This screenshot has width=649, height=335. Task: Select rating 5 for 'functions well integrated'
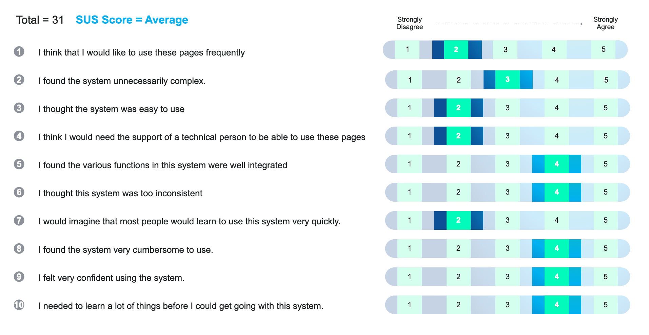pos(605,164)
